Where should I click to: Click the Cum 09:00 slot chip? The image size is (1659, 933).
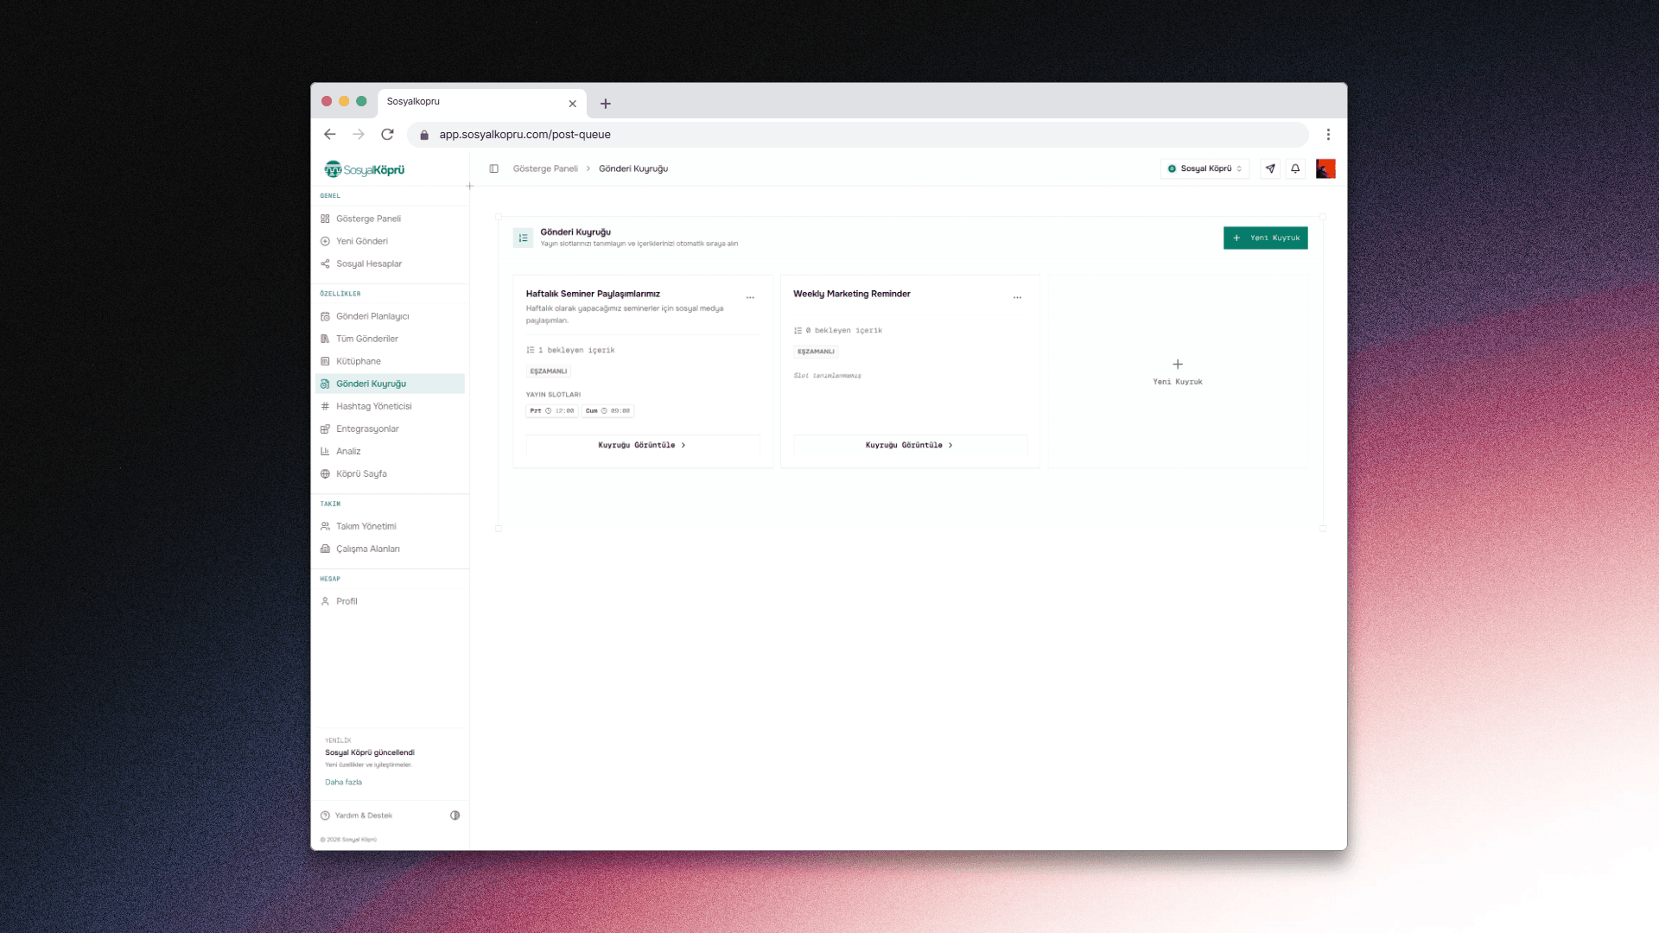point(607,411)
